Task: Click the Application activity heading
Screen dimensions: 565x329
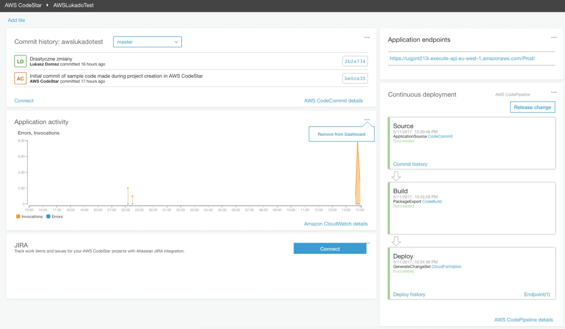Action: (42, 122)
